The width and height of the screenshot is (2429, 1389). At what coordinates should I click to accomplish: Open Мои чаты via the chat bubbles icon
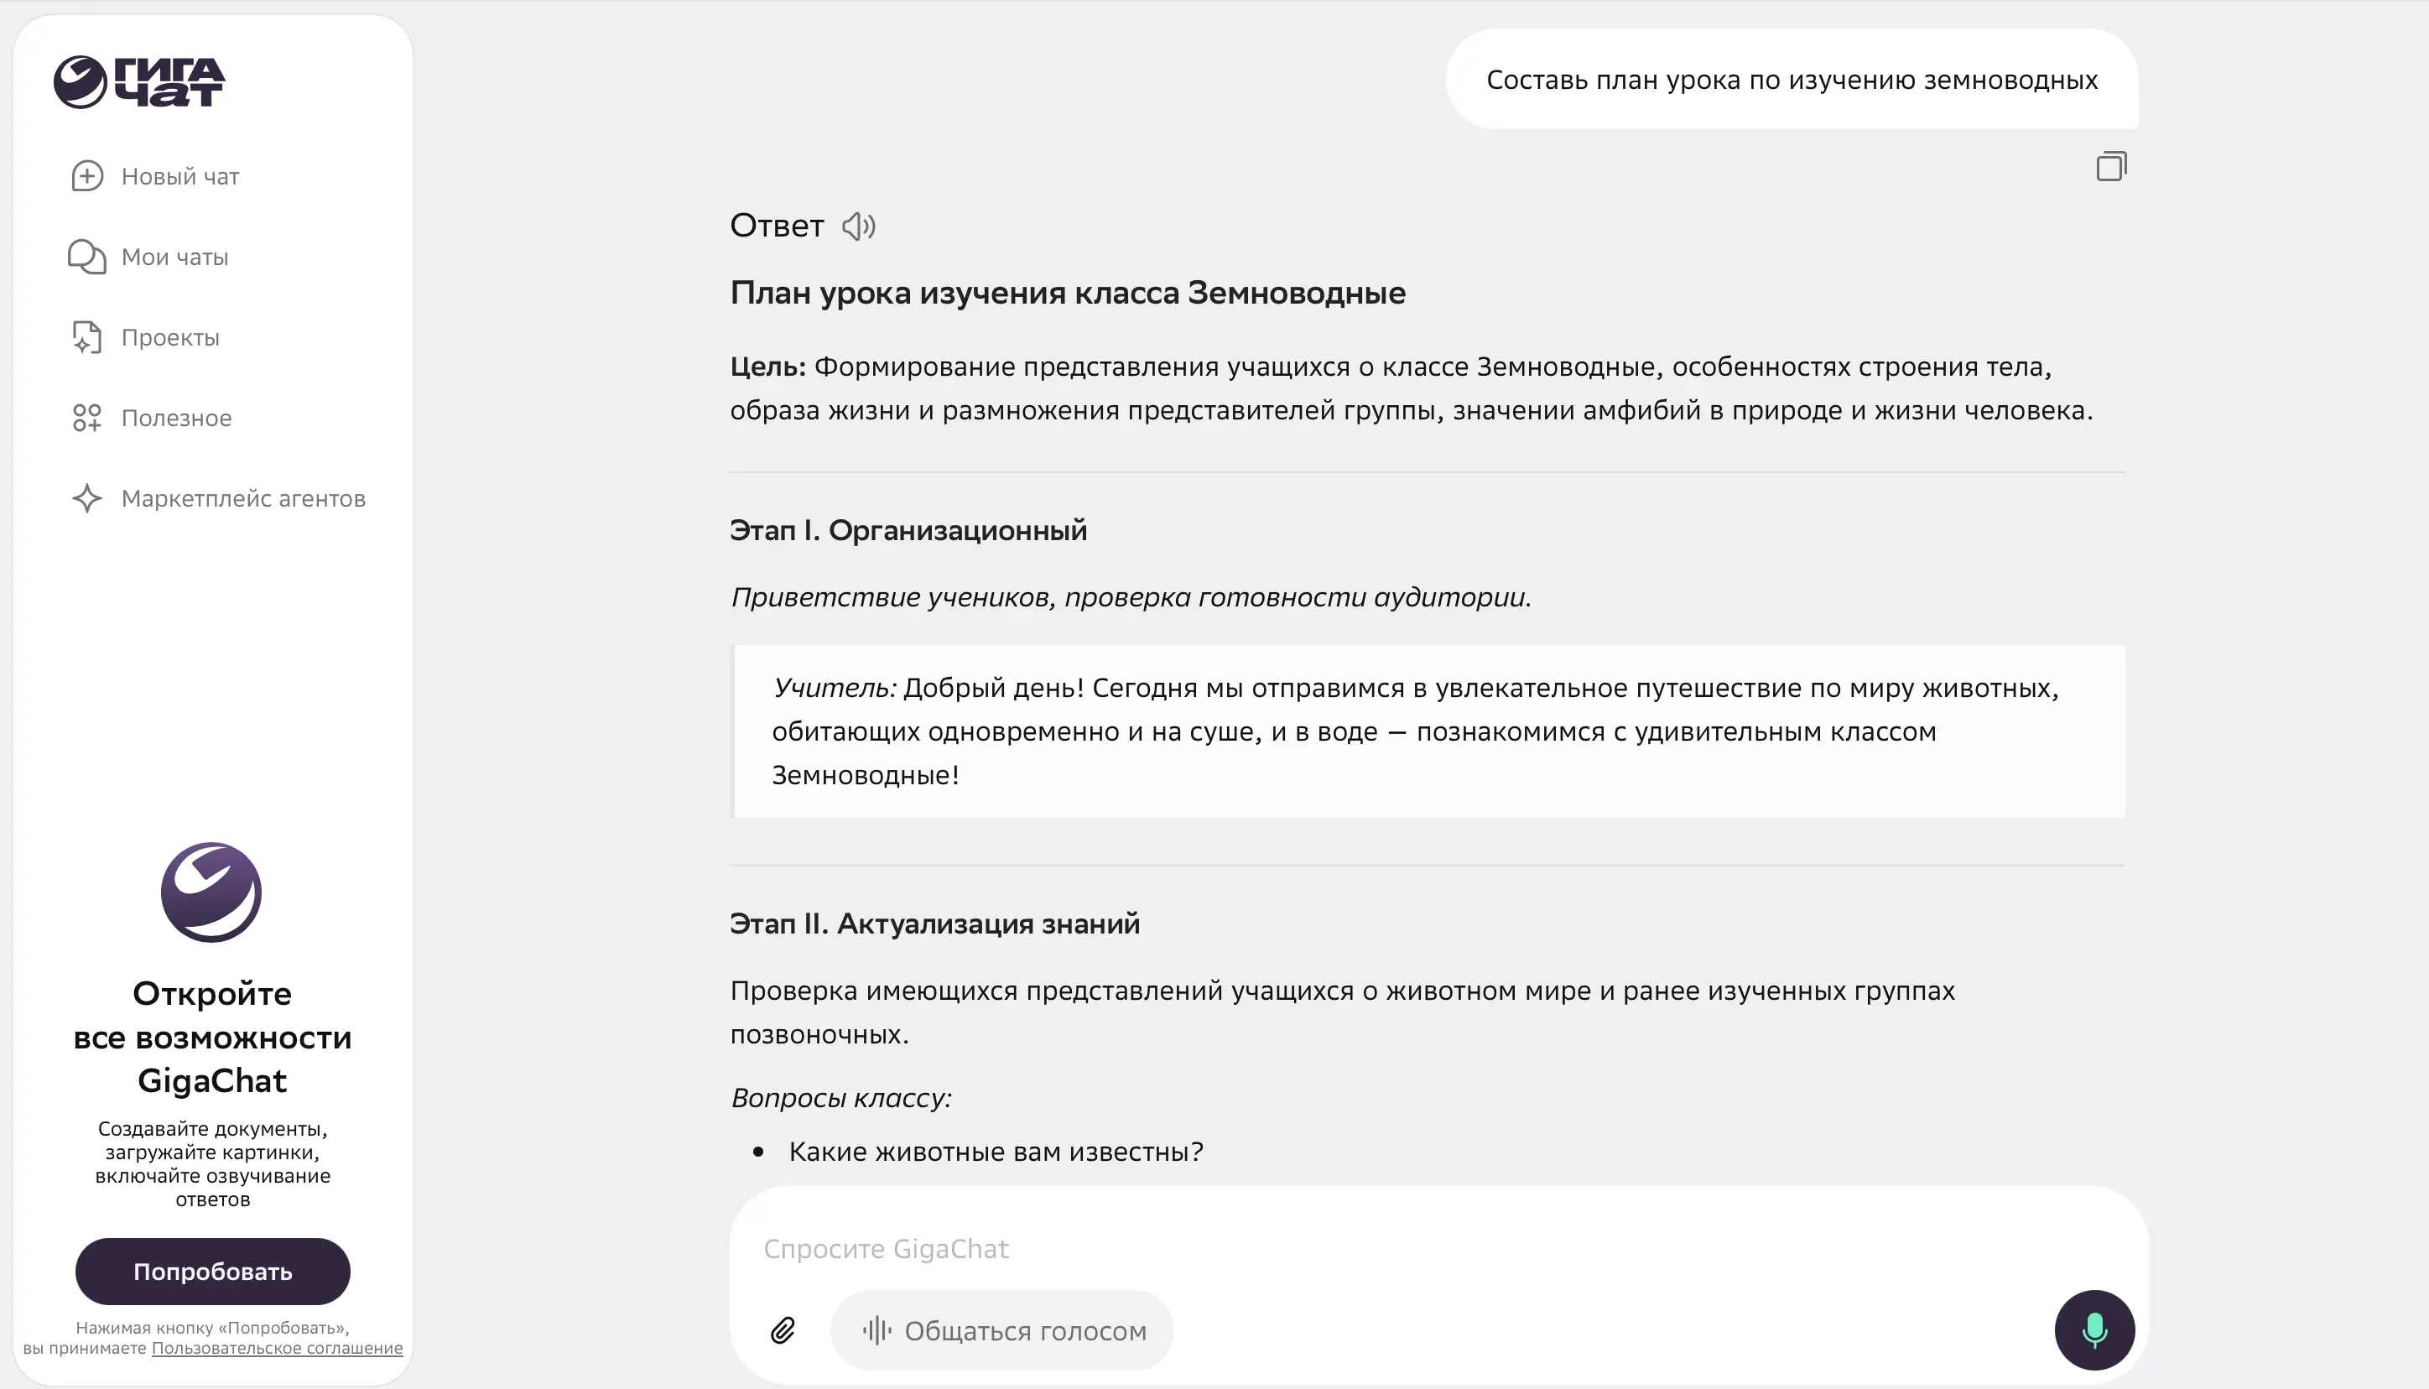86,256
